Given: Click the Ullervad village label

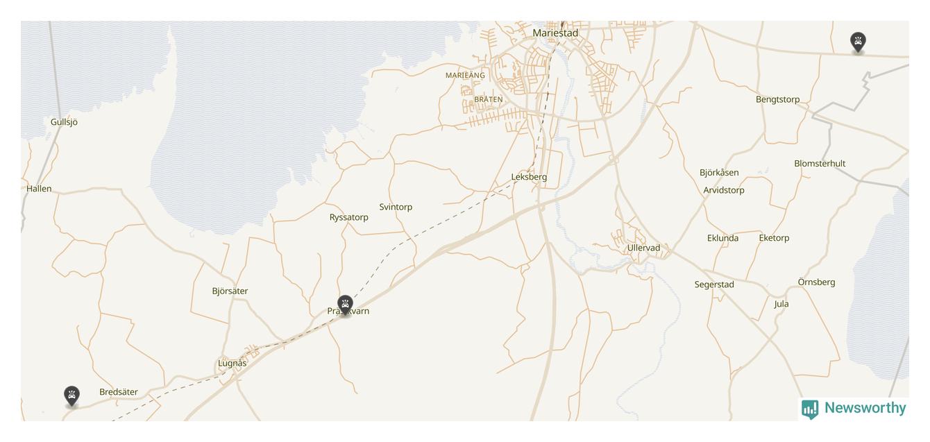Looking at the screenshot, I should coord(643,248).
